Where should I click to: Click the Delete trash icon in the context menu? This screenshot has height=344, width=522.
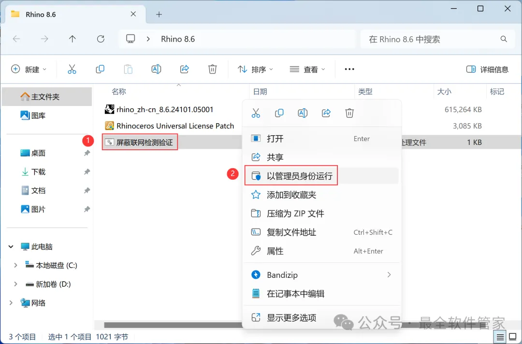(349, 113)
